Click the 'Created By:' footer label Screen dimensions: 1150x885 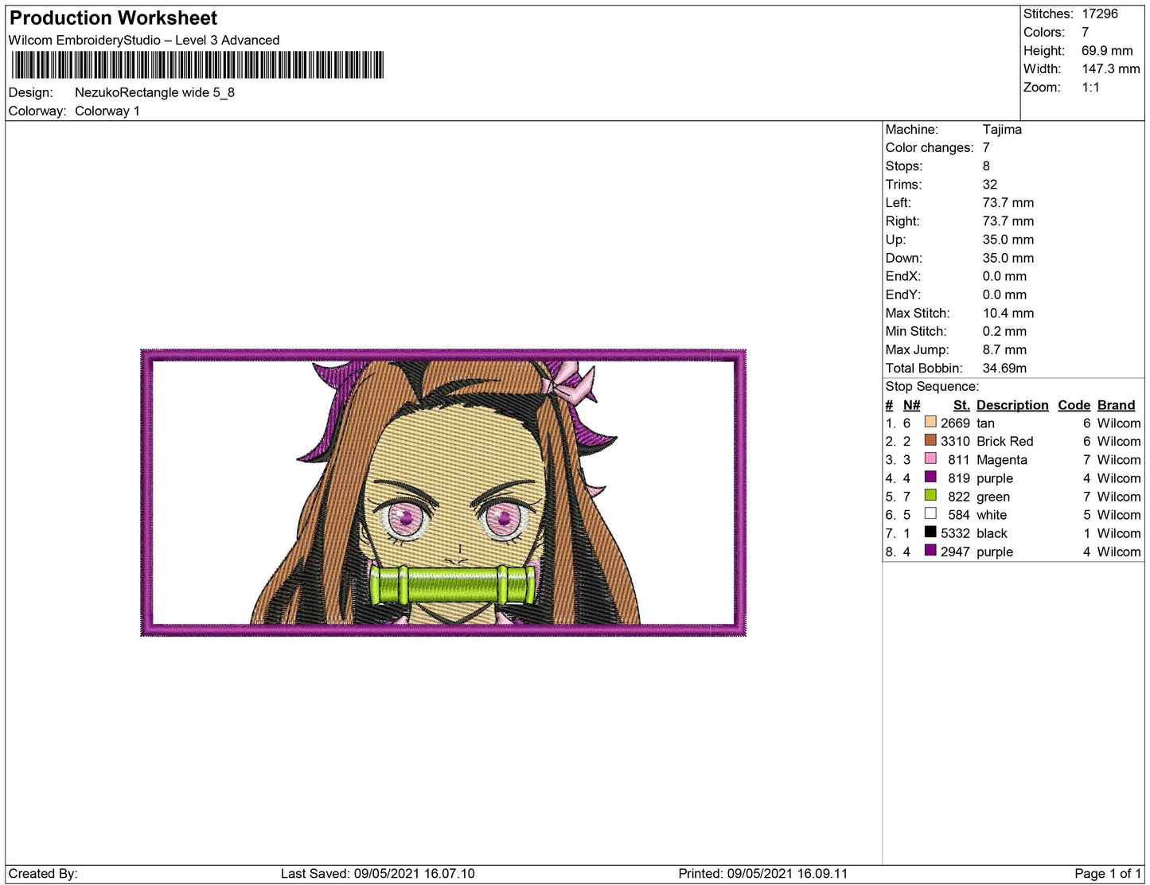pos(43,874)
